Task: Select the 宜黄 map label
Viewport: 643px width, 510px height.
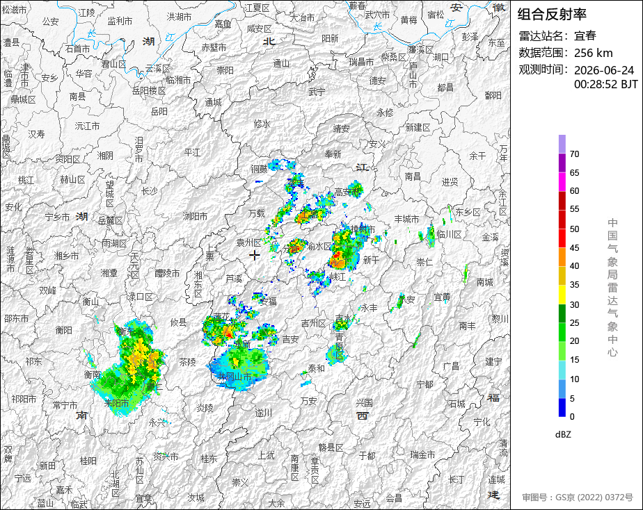Action: [442, 297]
